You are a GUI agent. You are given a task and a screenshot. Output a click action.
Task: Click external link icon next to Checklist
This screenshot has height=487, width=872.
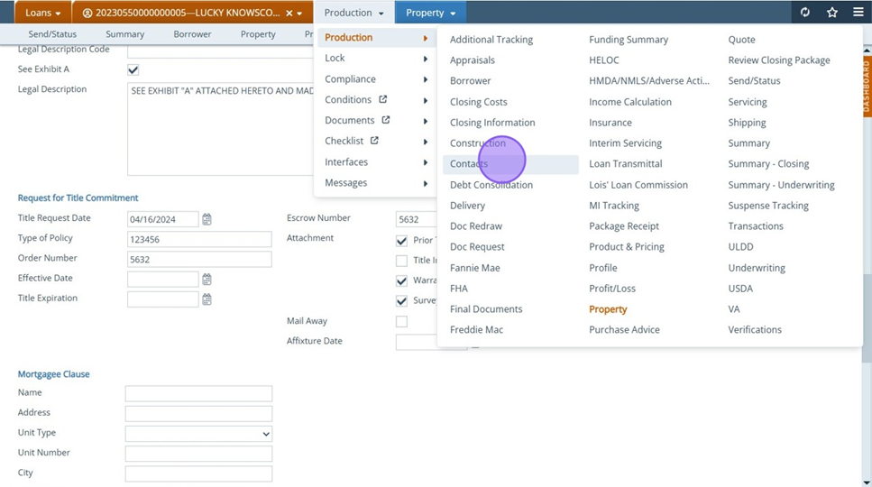coord(374,141)
